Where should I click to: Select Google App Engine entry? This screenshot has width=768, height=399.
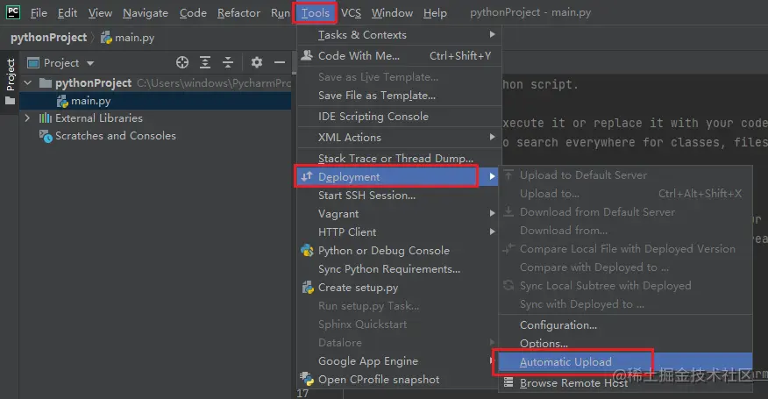click(x=399, y=360)
